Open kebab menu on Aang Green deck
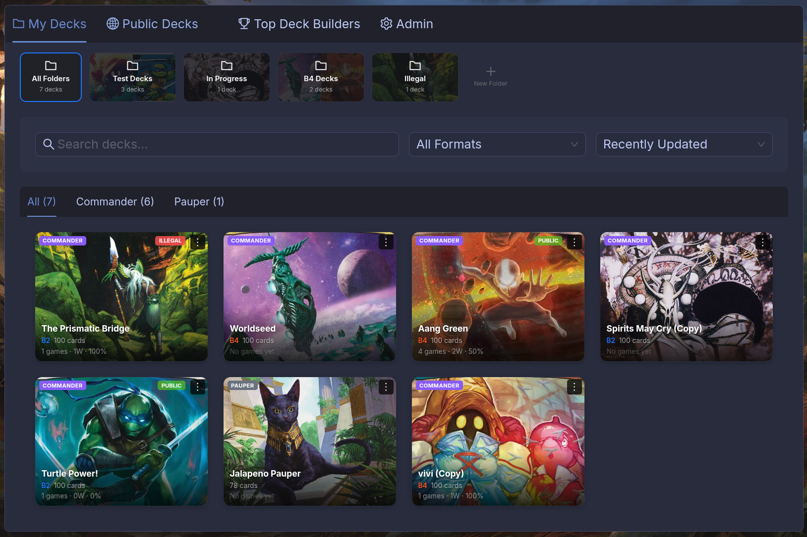807x537 pixels. click(x=574, y=242)
